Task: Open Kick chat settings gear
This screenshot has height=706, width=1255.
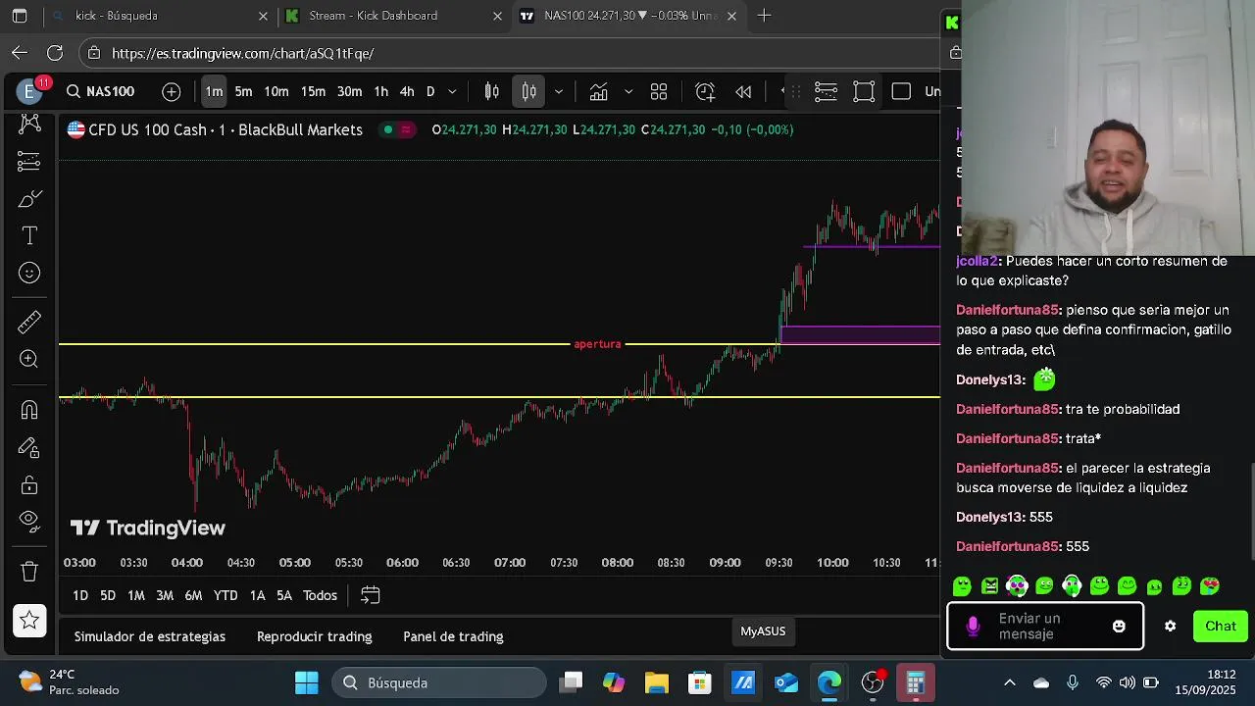Action: point(1170,626)
